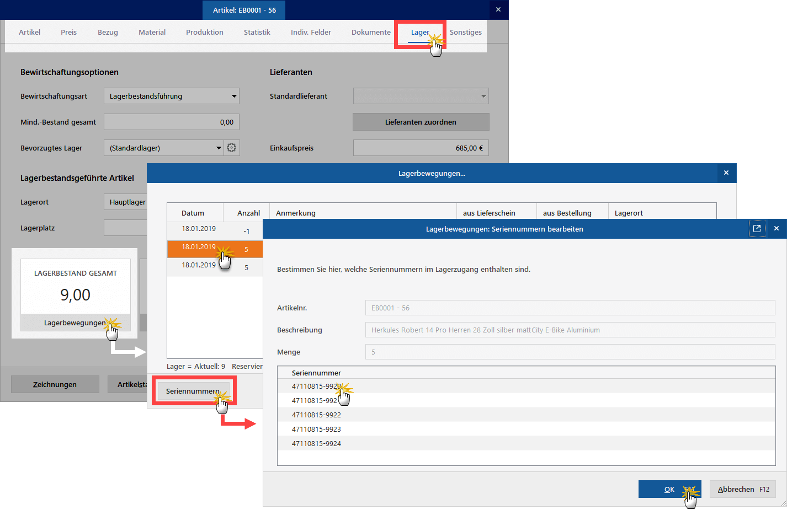This screenshot has height=510, width=787.
Task: Open the Lagerort Hauptlager combo box
Action: point(125,202)
